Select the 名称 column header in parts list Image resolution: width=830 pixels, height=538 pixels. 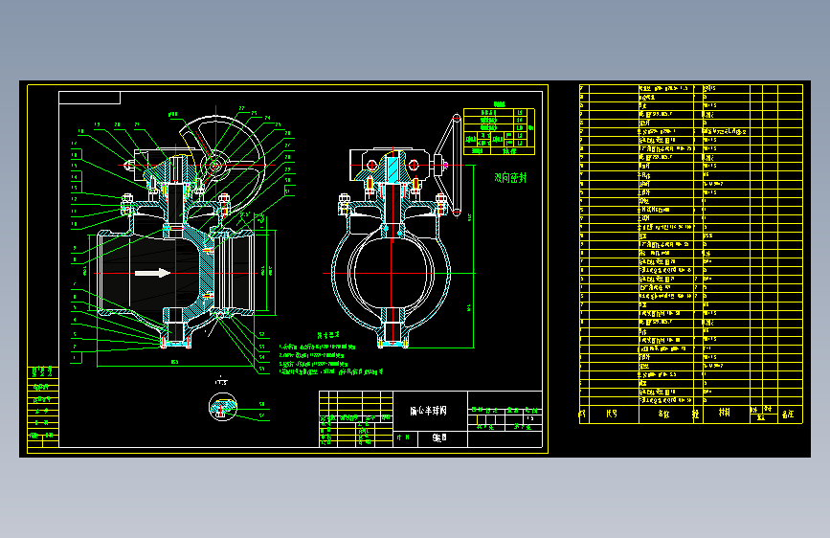coord(663,415)
